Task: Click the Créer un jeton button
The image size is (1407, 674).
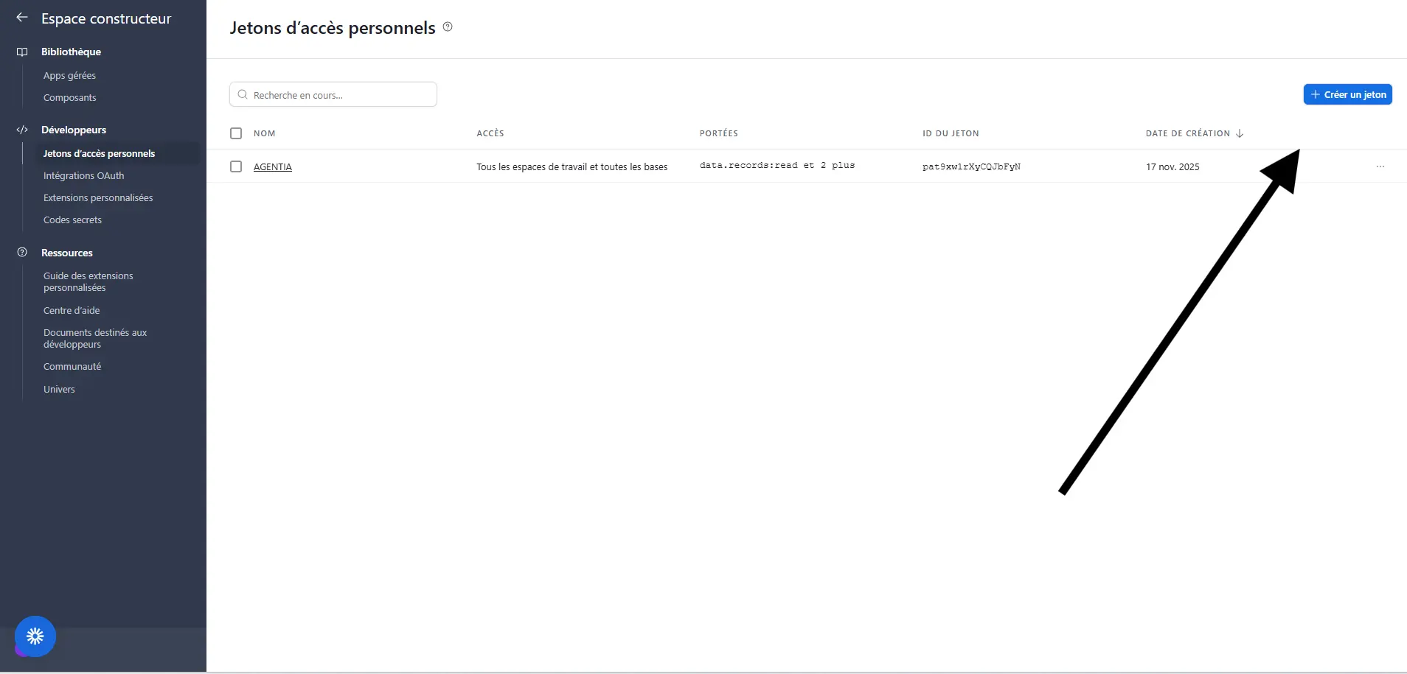Action: (1347, 94)
